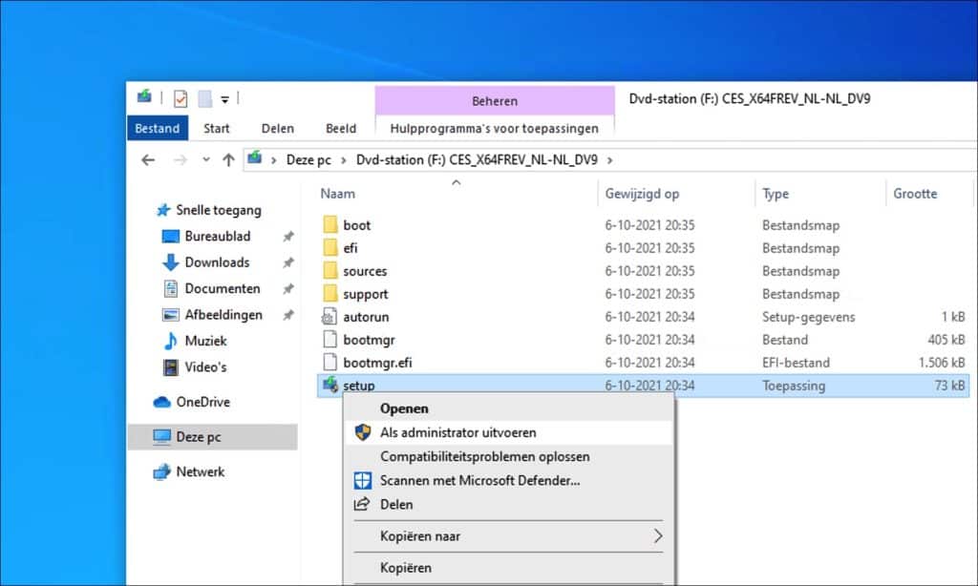Click the pin icon beside Downloads
This screenshot has height=586, width=978.
pyautogui.click(x=288, y=263)
